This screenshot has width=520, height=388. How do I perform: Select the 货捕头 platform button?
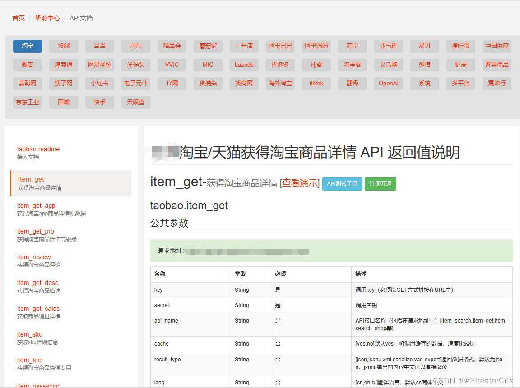pyautogui.click(x=208, y=84)
